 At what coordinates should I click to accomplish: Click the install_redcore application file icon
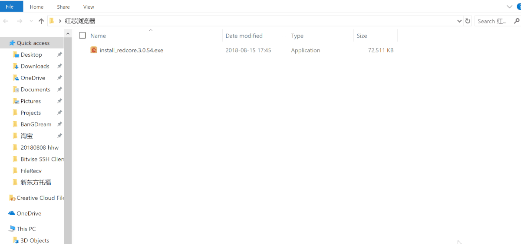94,50
